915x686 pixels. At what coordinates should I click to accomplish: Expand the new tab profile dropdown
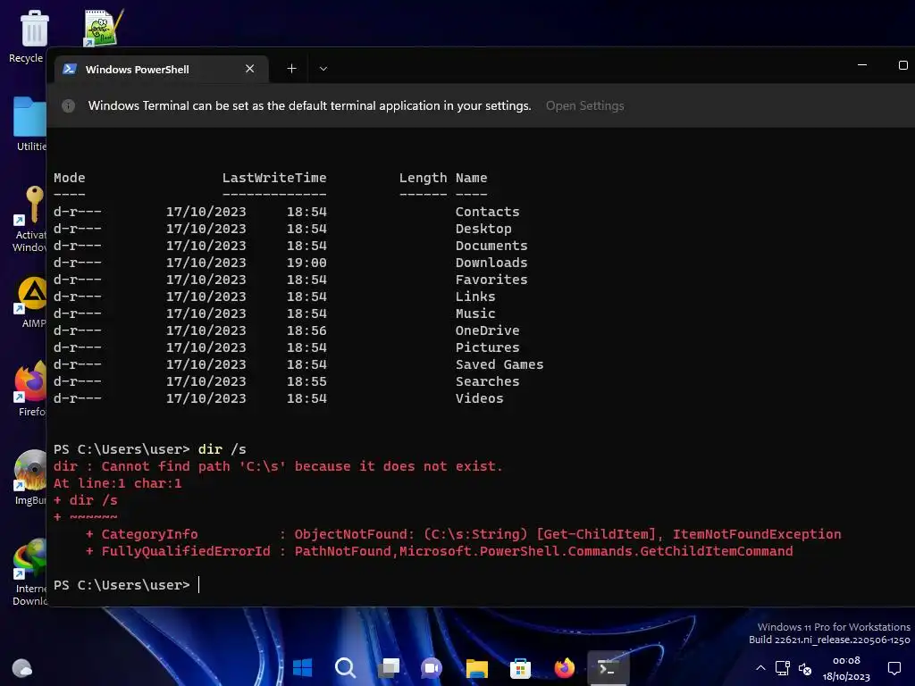point(323,69)
